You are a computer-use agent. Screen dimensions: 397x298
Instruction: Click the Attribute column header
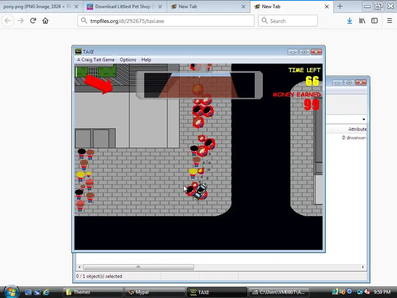tap(357, 129)
